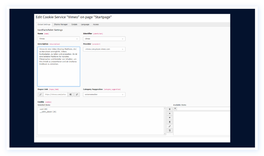
Task: Focus the Provider input field
Action: click(x=104, y=49)
